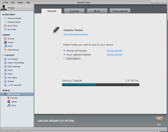Click the 'Generic Device' heading text

[x=73, y=30]
